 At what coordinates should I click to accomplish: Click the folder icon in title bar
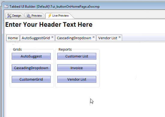(x=6, y=7)
